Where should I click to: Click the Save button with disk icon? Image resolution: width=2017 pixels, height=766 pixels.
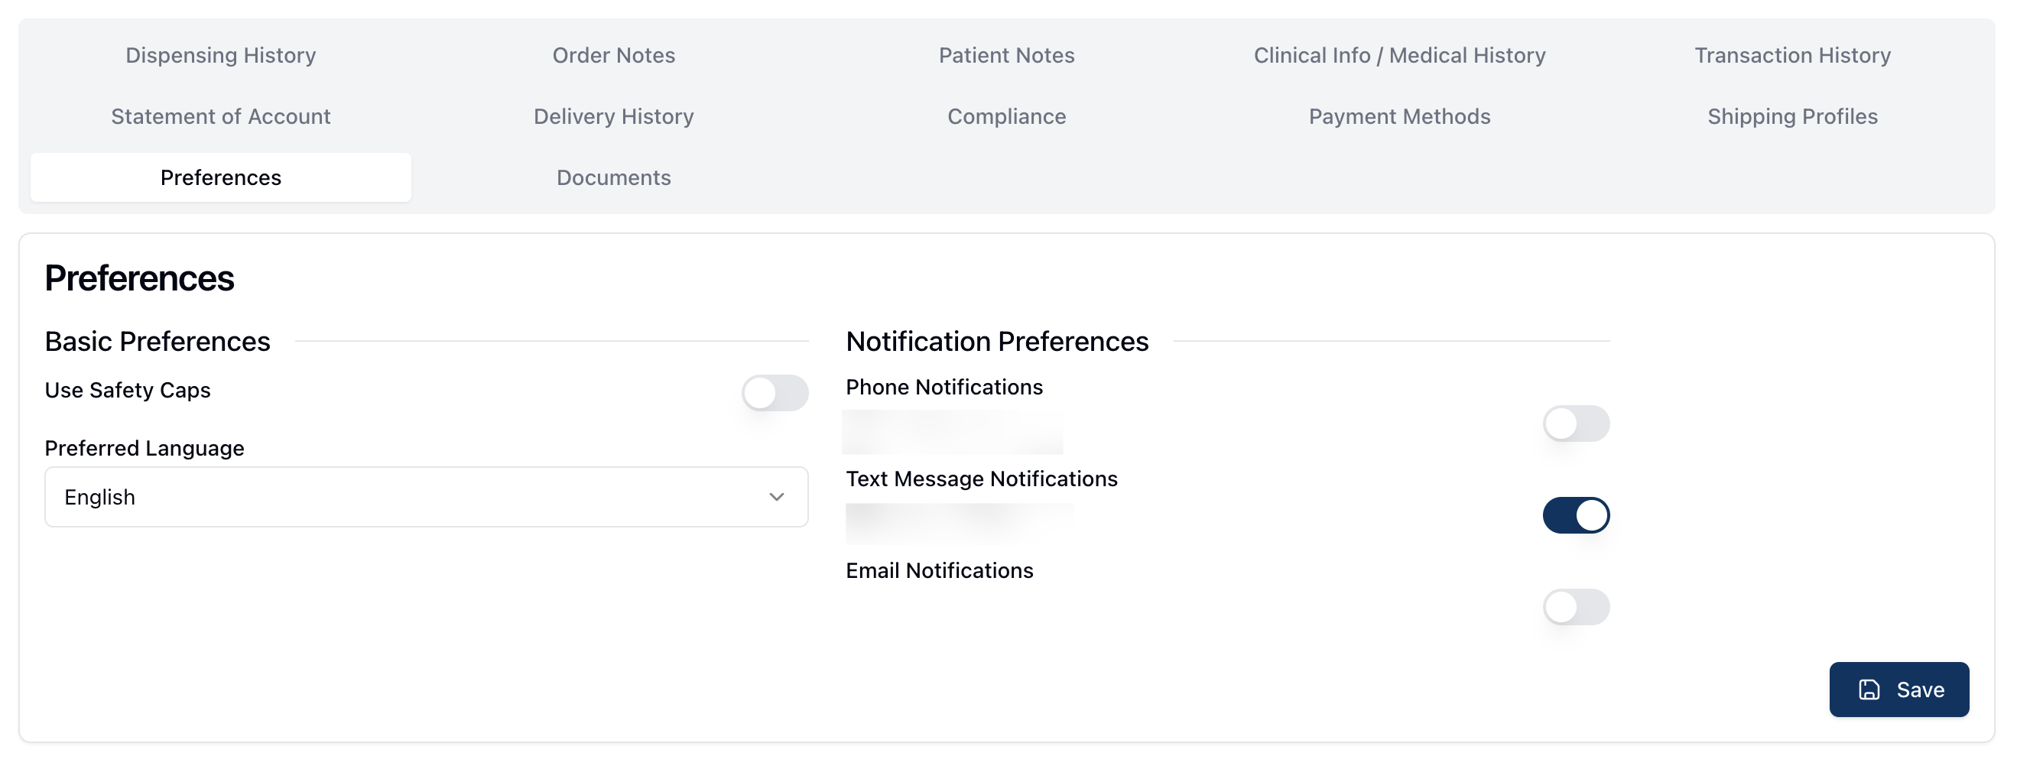point(1898,690)
